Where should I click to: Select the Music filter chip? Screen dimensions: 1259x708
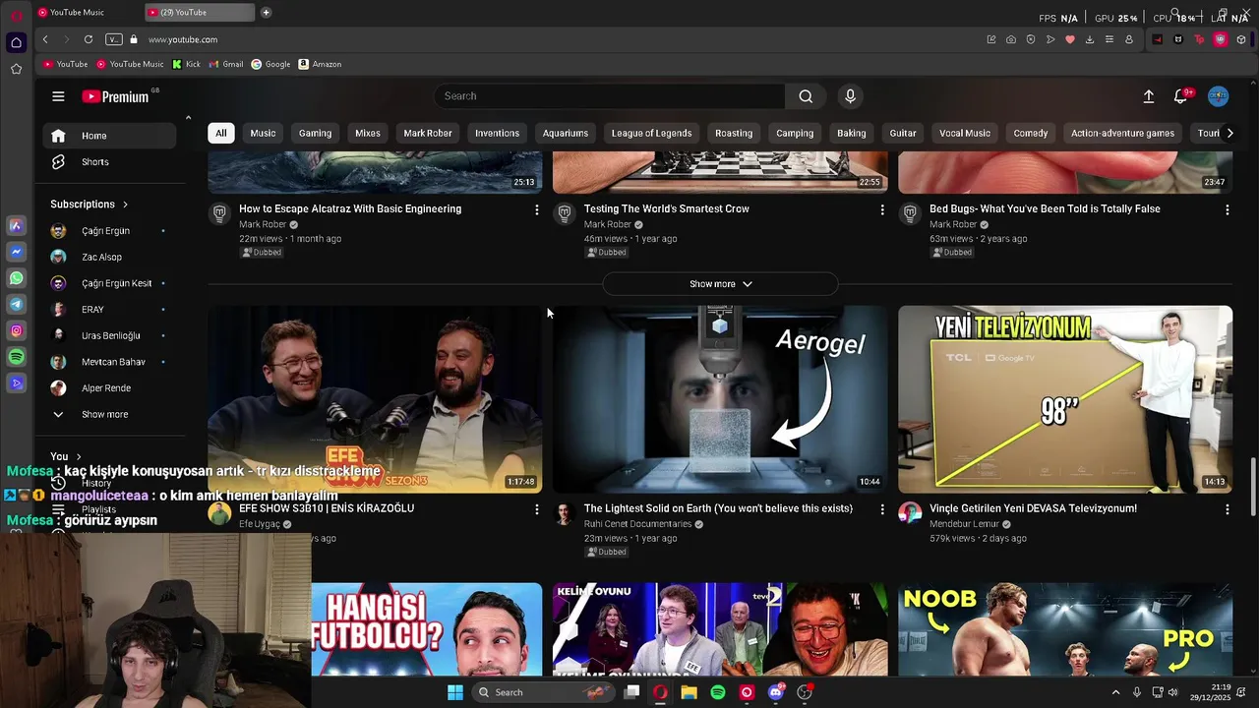click(x=263, y=133)
